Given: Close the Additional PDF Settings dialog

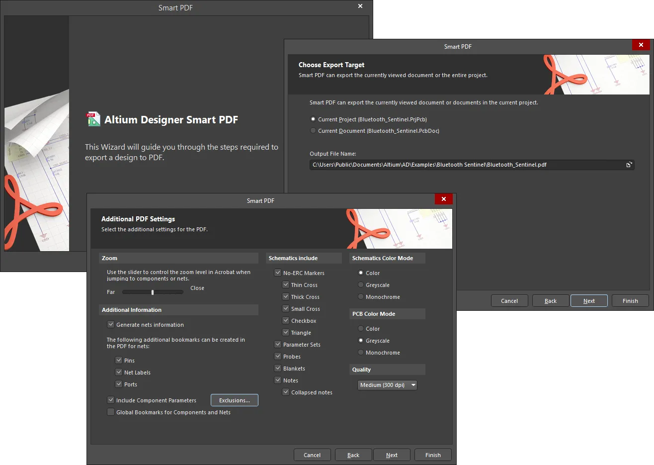Looking at the screenshot, I should 444,199.
